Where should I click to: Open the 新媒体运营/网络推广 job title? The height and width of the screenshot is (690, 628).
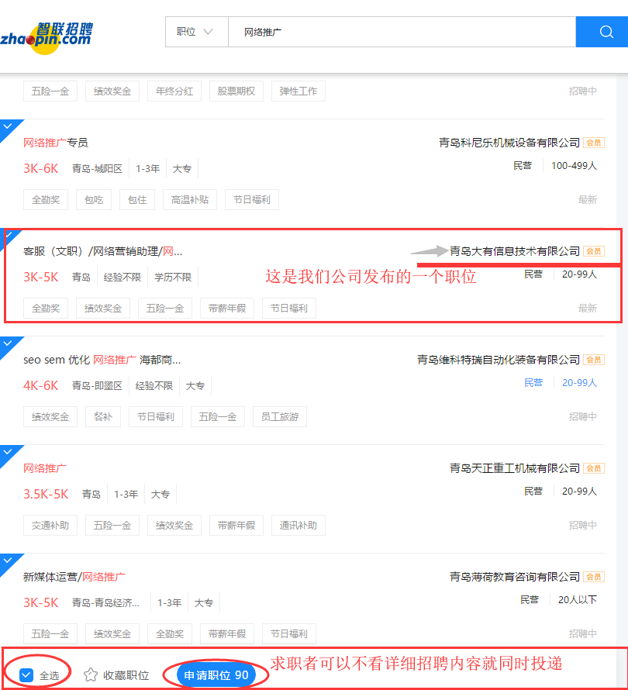74,577
